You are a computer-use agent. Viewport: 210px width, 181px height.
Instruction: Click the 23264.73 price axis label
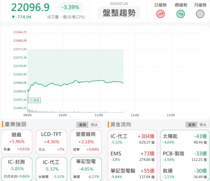[20, 32]
